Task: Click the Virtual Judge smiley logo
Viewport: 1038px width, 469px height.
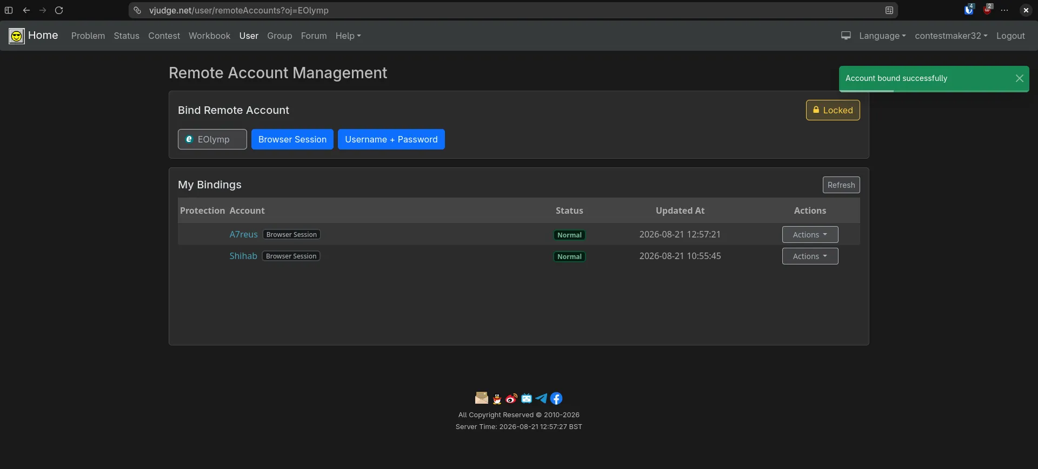Action: point(17,36)
